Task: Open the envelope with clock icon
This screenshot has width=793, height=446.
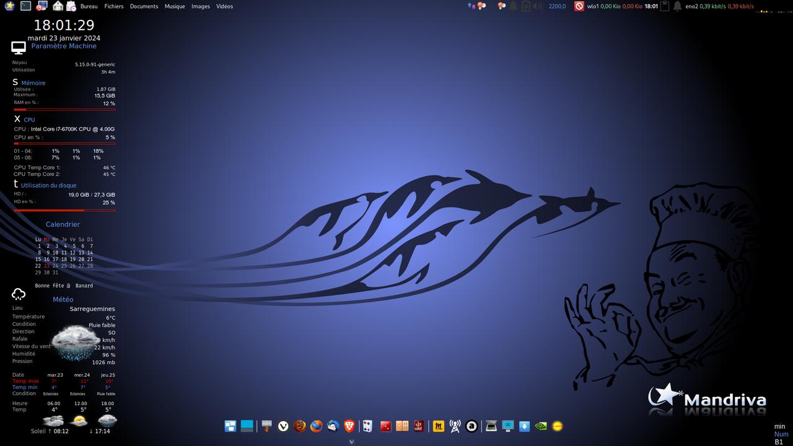Action: (x=71, y=6)
